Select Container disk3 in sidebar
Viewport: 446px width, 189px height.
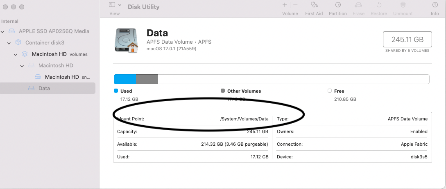click(x=45, y=42)
